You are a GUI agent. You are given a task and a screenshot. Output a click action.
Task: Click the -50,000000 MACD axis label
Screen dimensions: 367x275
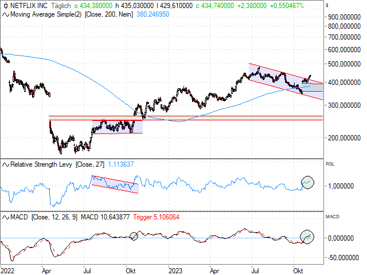coord(343,258)
